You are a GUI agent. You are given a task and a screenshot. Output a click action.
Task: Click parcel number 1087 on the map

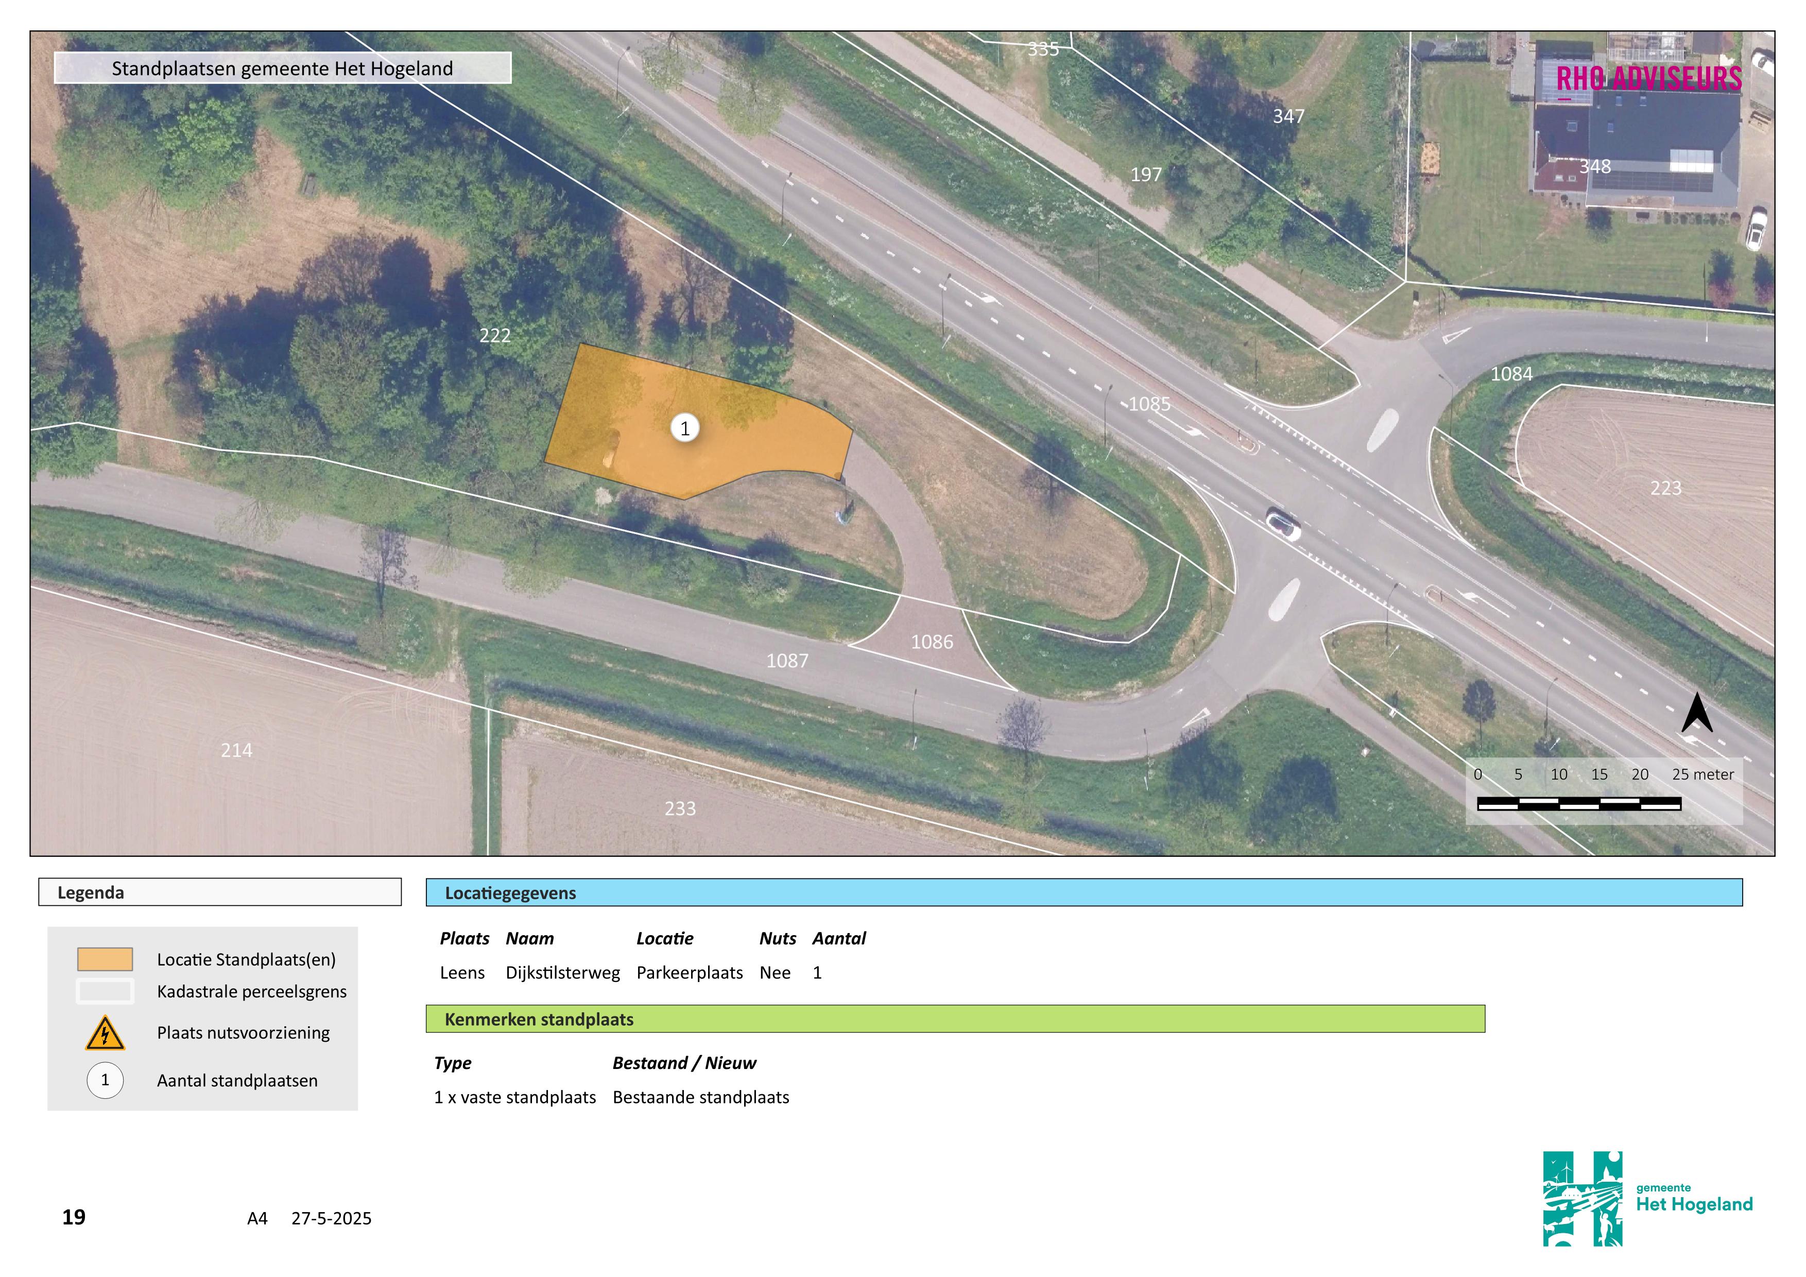787,661
